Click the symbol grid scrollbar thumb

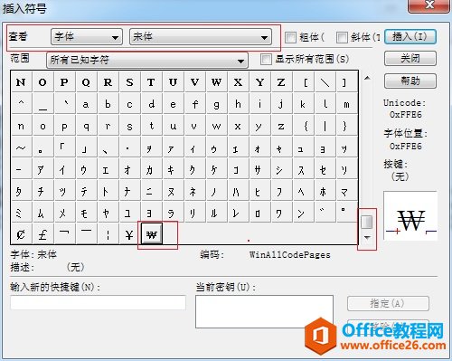coord(367,223)
